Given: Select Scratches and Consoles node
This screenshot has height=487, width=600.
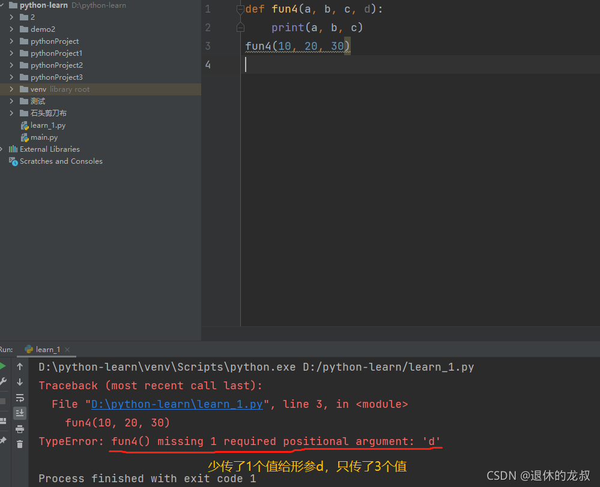Looking at the screenshot, I should click(x=61, y=161).
